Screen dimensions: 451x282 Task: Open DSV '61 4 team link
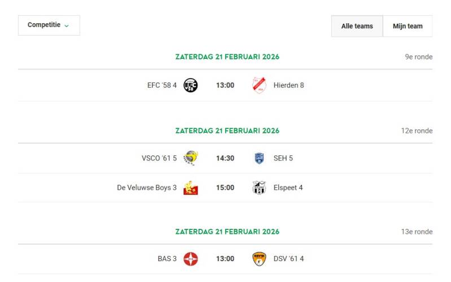click(x=288, y=259)
